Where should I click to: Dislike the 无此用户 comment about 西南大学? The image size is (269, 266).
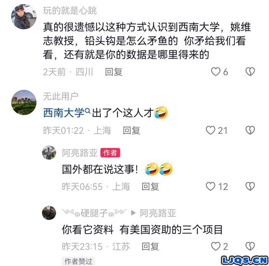pyautogui.click(x=250, y=130)
